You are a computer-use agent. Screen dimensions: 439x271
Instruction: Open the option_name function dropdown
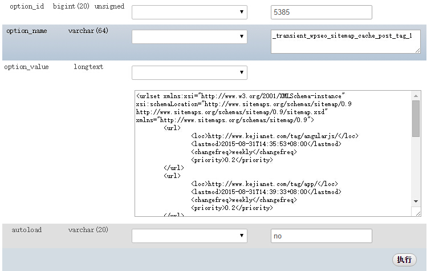[x=189, y=37]
